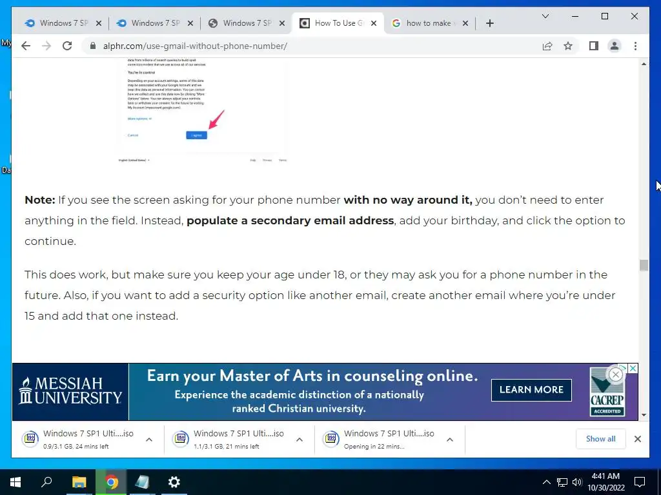Click the CACREP accredited badge
Screen dimensions: 661x495
point(607,393)
